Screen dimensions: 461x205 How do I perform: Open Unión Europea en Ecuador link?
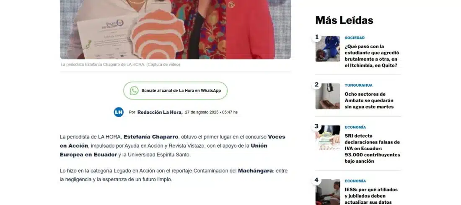pos(163,150)
